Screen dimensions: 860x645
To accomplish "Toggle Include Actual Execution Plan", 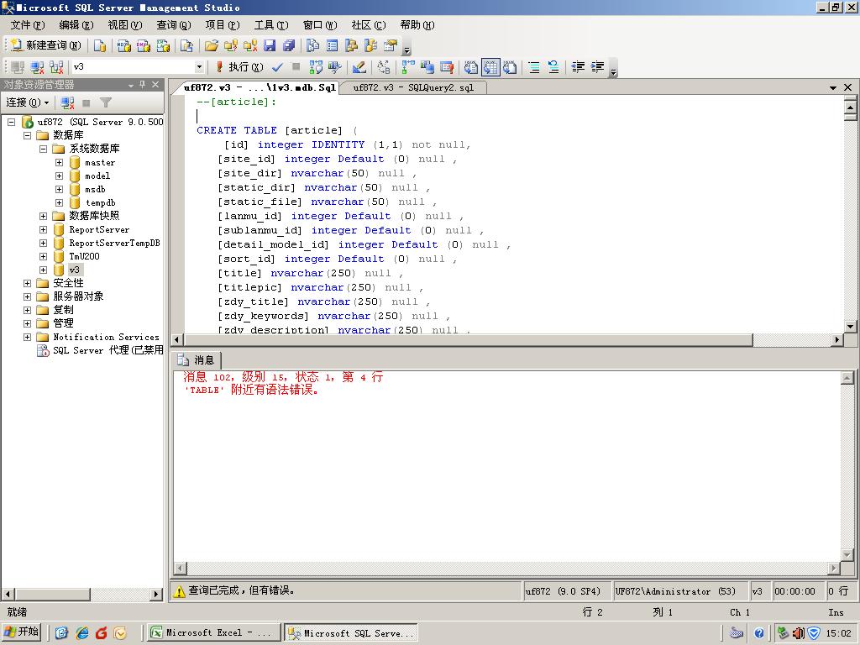I will [408, 67].
